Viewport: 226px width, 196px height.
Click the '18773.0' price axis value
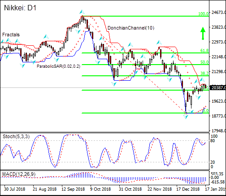tap(218, 116)
